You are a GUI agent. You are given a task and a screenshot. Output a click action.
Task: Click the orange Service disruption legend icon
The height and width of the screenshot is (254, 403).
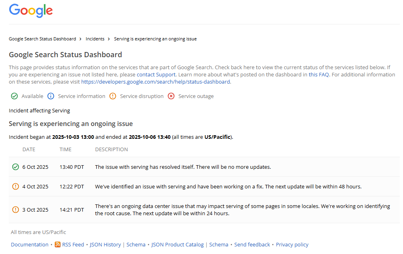tap(113, 96)
